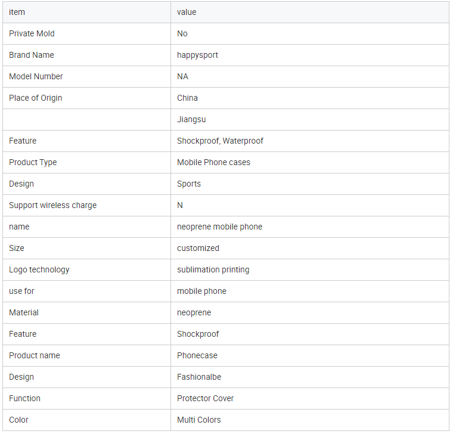Select the 'Model Number' label cell
The height and width of the screenshot is (434, 453).
click(x=36, y=76)
